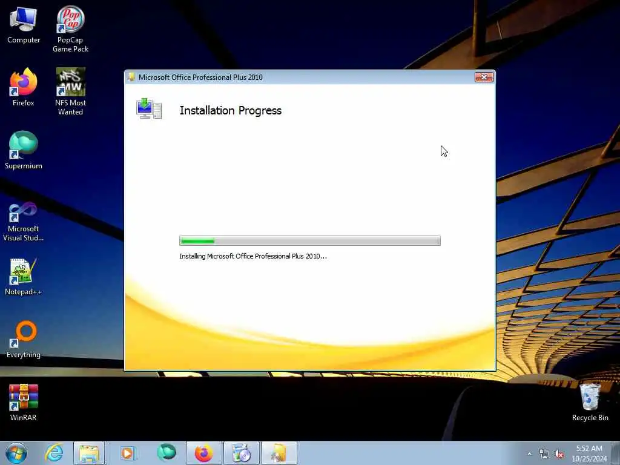The width and height of the screenshot is (620, 465).
Task: Click the disc installer taskbar button
Action: 242,453
